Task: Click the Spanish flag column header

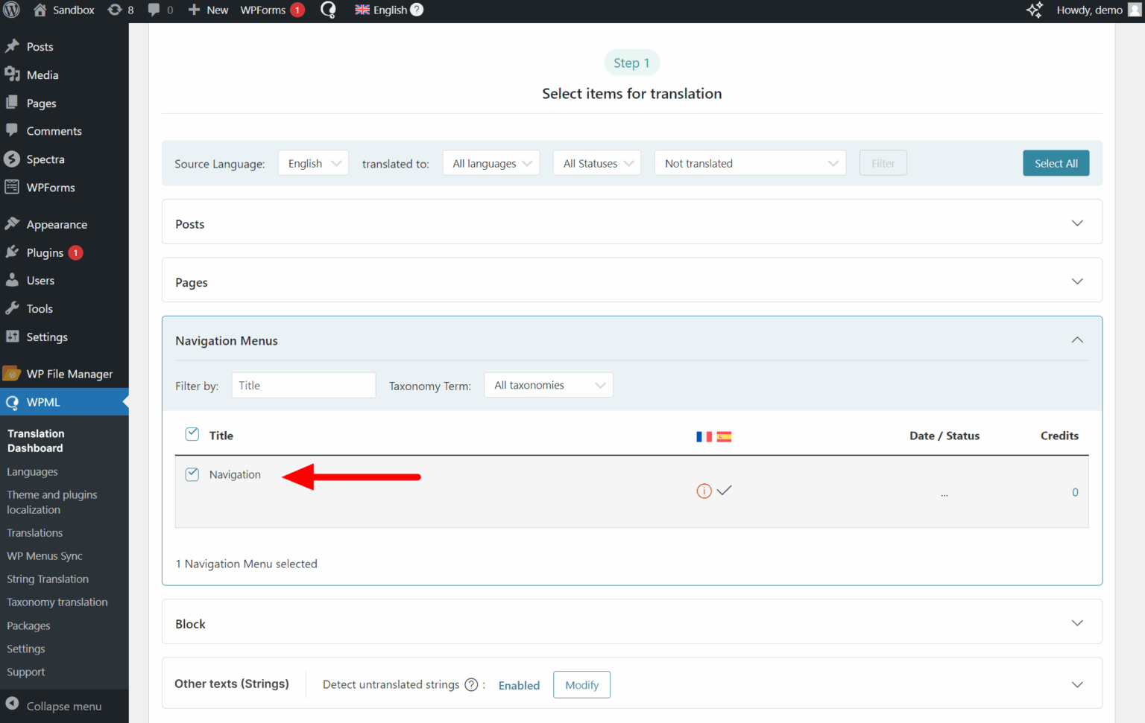Action: point(724,436)
